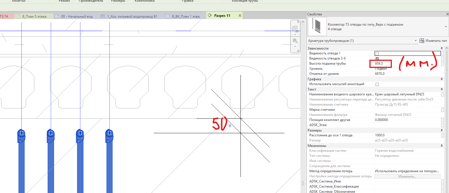Click the collector family type preview thumbnail

pyautogui.click(x=317, y=26)
